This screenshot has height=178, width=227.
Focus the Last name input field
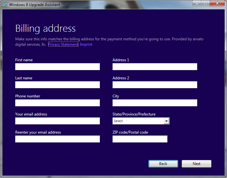point(57,85)
